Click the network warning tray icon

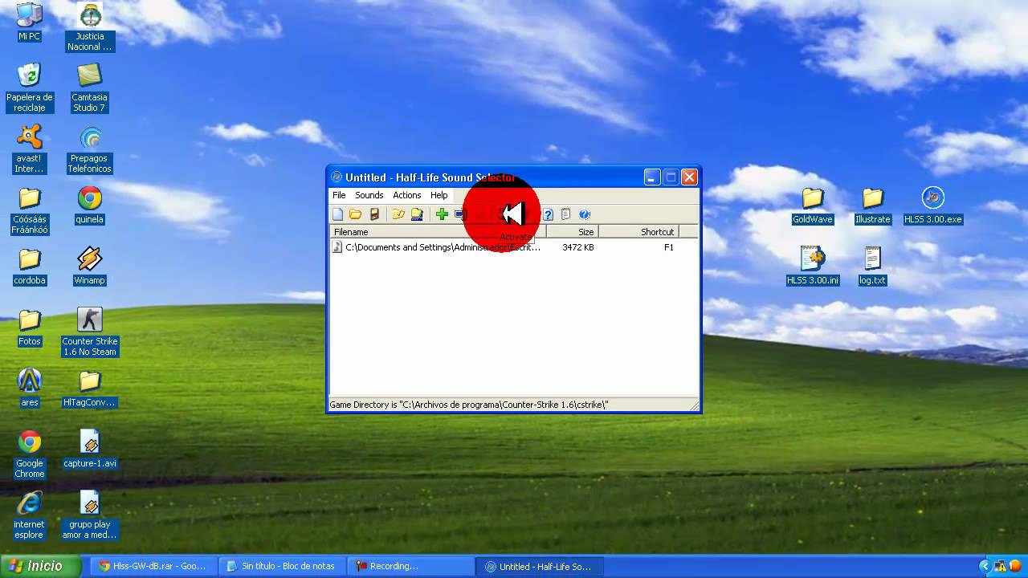pos(1001,566)
